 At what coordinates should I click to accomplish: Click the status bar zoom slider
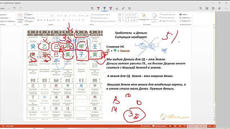pos(197,126)
